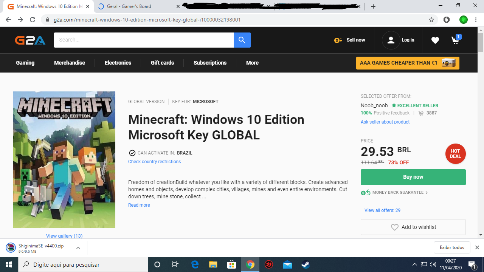Click AAA Games Cheaper Than €1 banner

tap(408, 63)
